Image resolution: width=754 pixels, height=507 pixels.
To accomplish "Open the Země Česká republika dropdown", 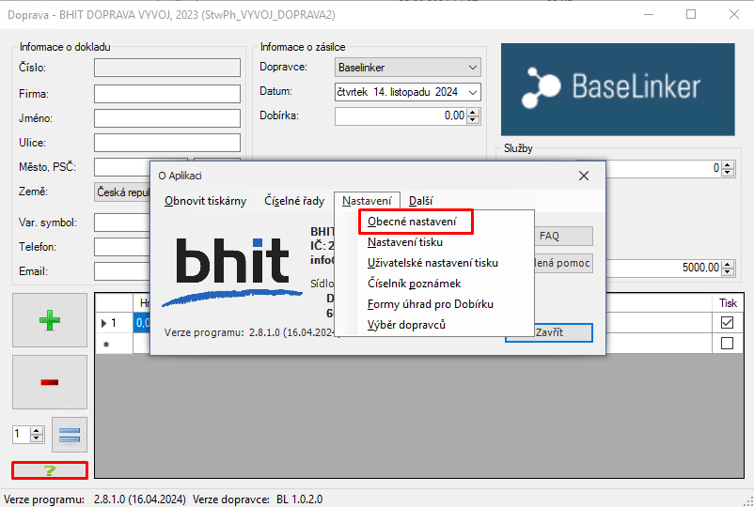I will [x=122, y=192].
